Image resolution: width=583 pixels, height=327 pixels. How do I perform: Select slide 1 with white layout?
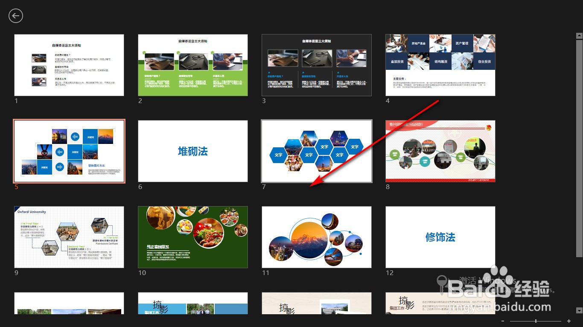click(x=69, y=65)
